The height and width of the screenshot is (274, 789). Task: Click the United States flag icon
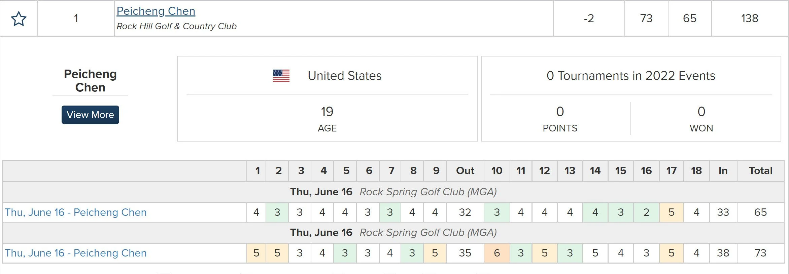click(x=281, y=76)
